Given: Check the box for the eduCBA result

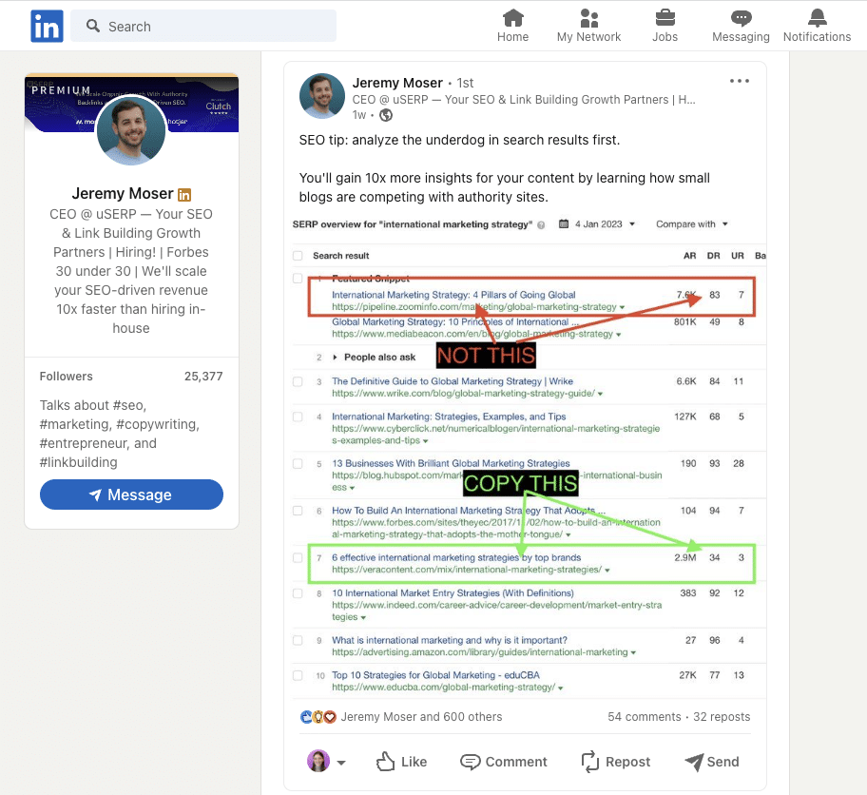Looking at the screenshot, I should pyautogui.click(x=298, y=675).
